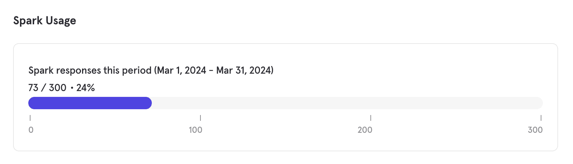Select the Mar 31, 2024 end date text
This screenshot has height=164, width=573.
click(244, 70)
